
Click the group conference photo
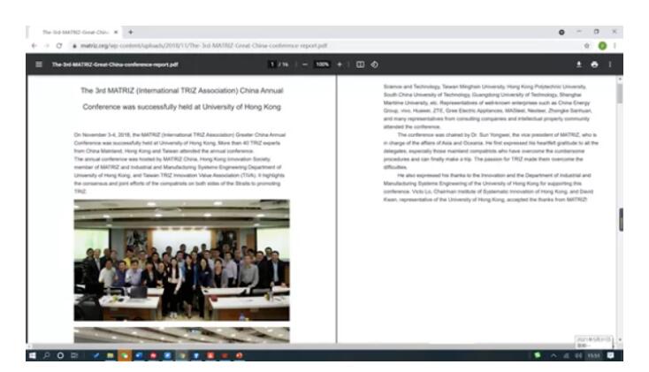181,260
